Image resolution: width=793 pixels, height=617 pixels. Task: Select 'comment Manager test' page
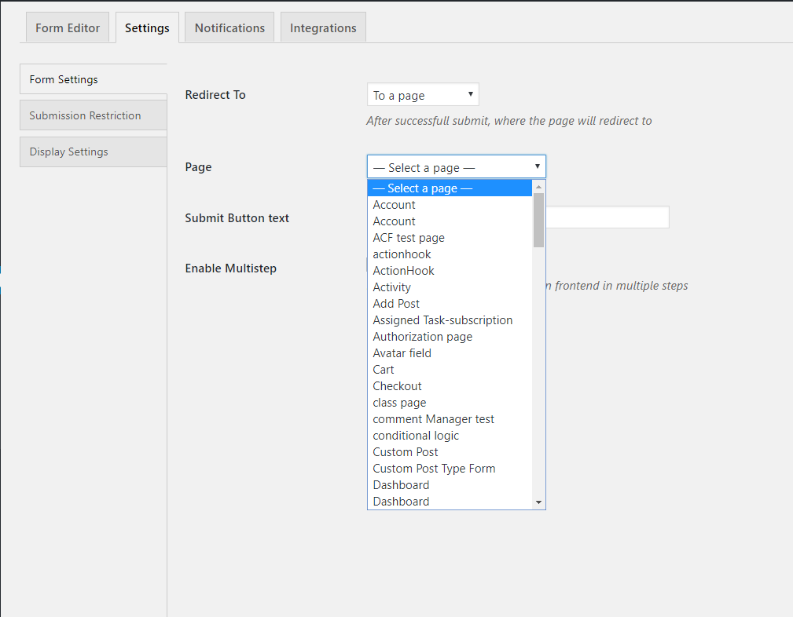[x=450, y=419]
